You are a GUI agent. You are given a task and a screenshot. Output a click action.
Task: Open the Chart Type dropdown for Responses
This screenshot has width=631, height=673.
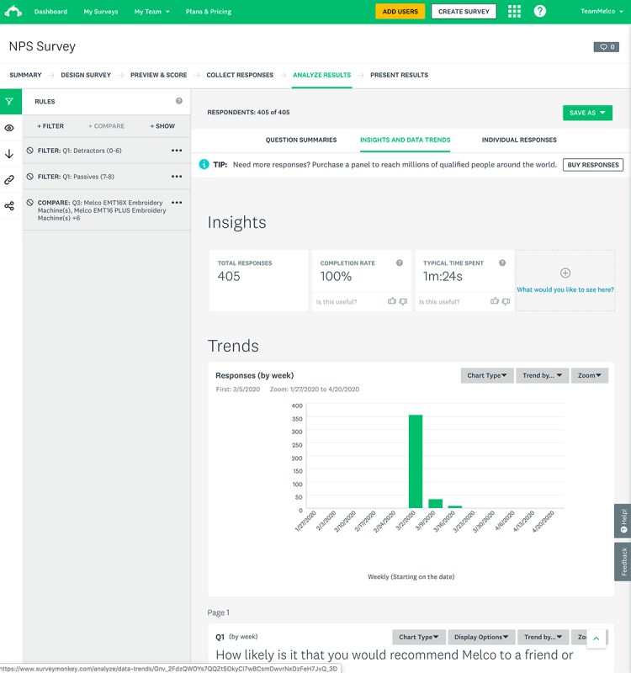(x=487, y=376)
